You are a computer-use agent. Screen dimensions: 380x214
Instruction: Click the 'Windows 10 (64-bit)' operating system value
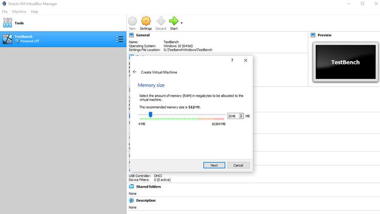178,46
